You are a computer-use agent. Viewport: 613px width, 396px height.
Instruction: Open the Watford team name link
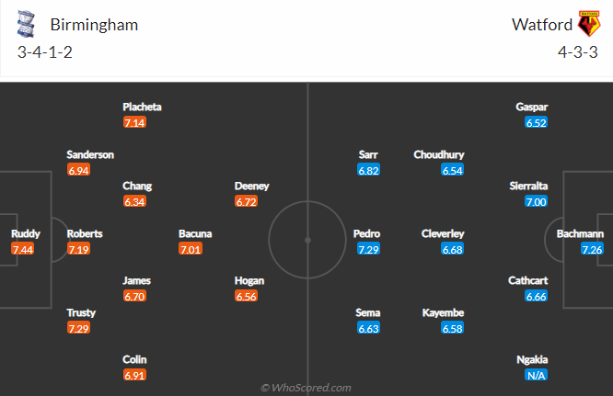538,25
